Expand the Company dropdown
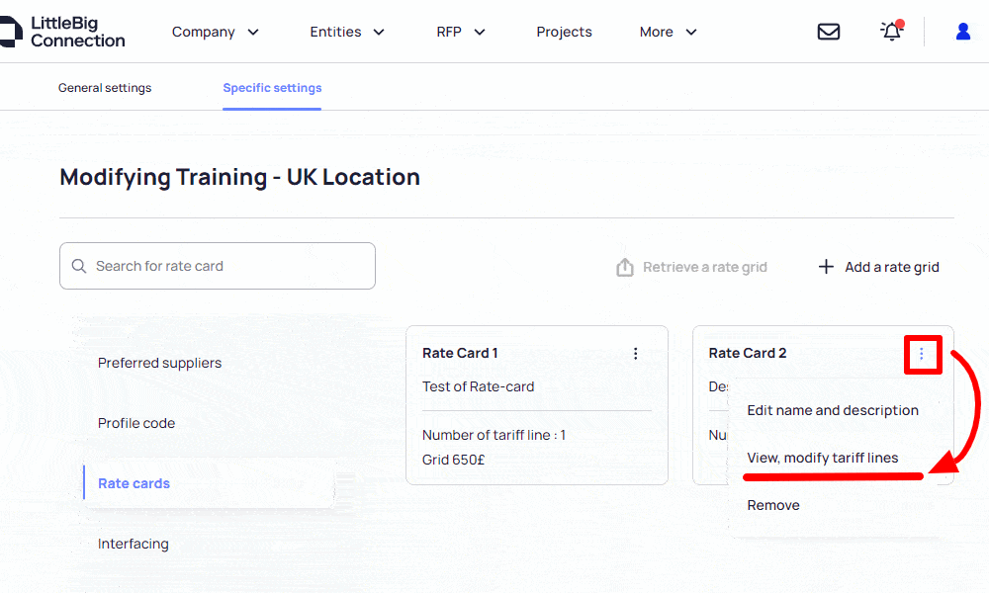 [215, 32]
